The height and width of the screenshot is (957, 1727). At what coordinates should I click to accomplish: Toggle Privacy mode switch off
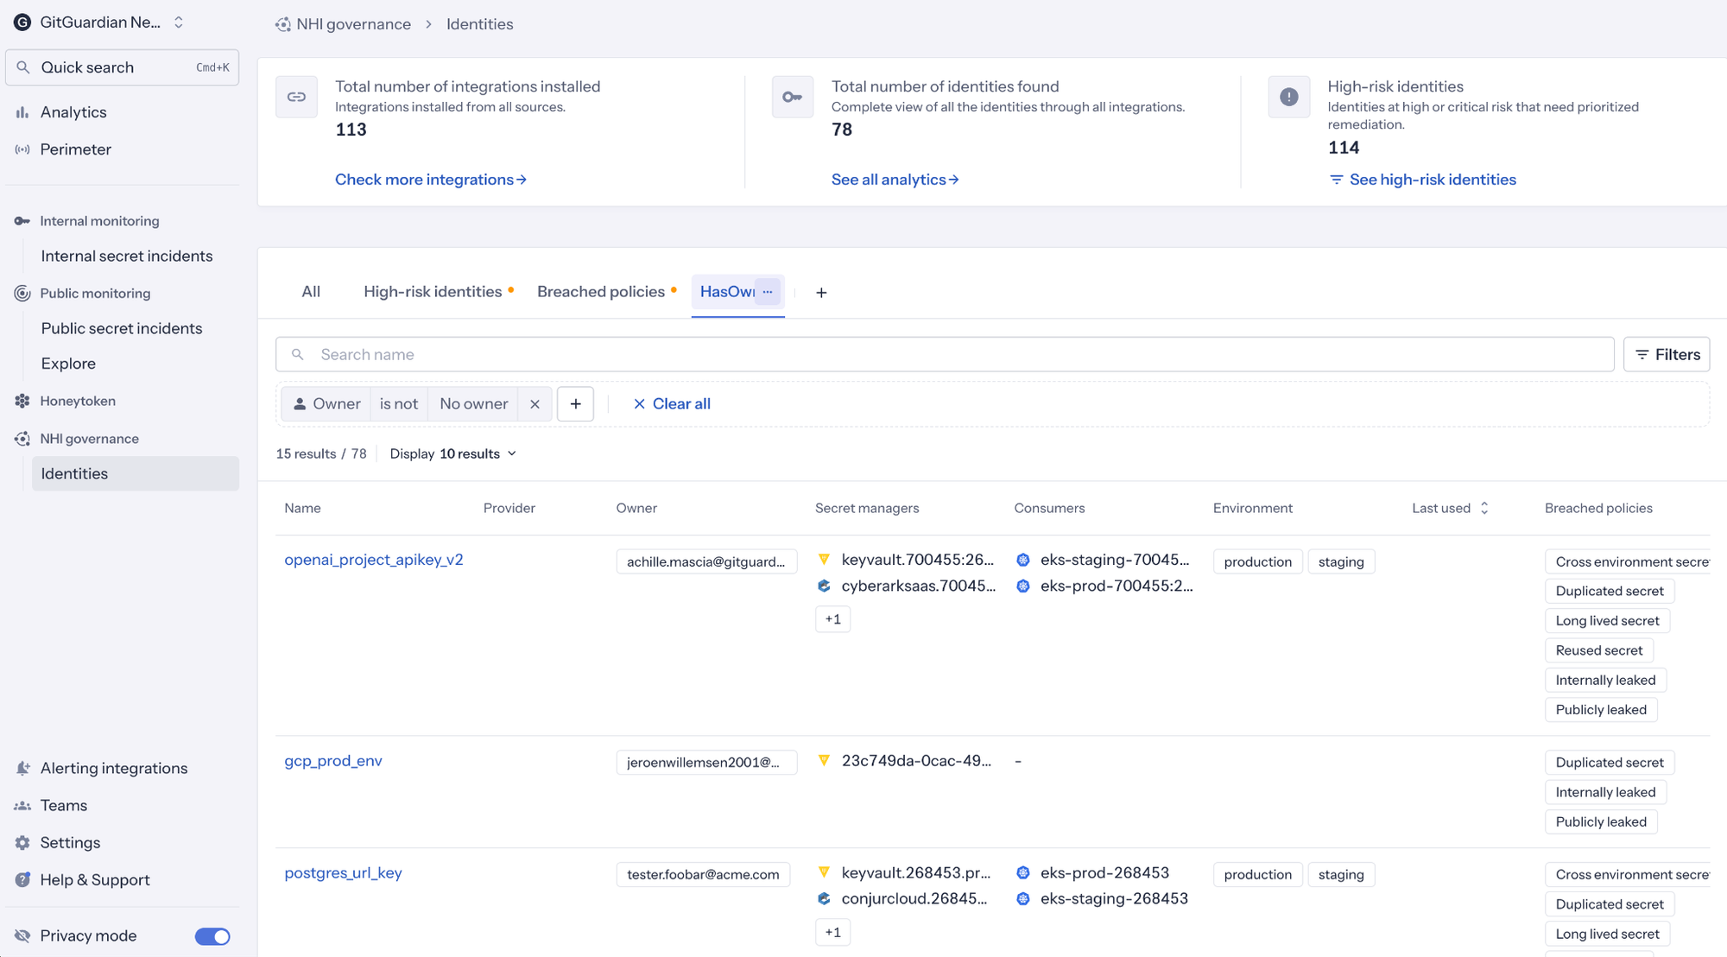(212, 936)
